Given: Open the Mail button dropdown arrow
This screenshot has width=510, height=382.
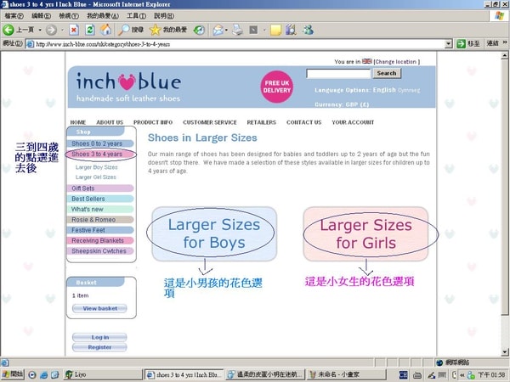Looking at the screenshot, I should pyautogui.click(x=226, y=30).
